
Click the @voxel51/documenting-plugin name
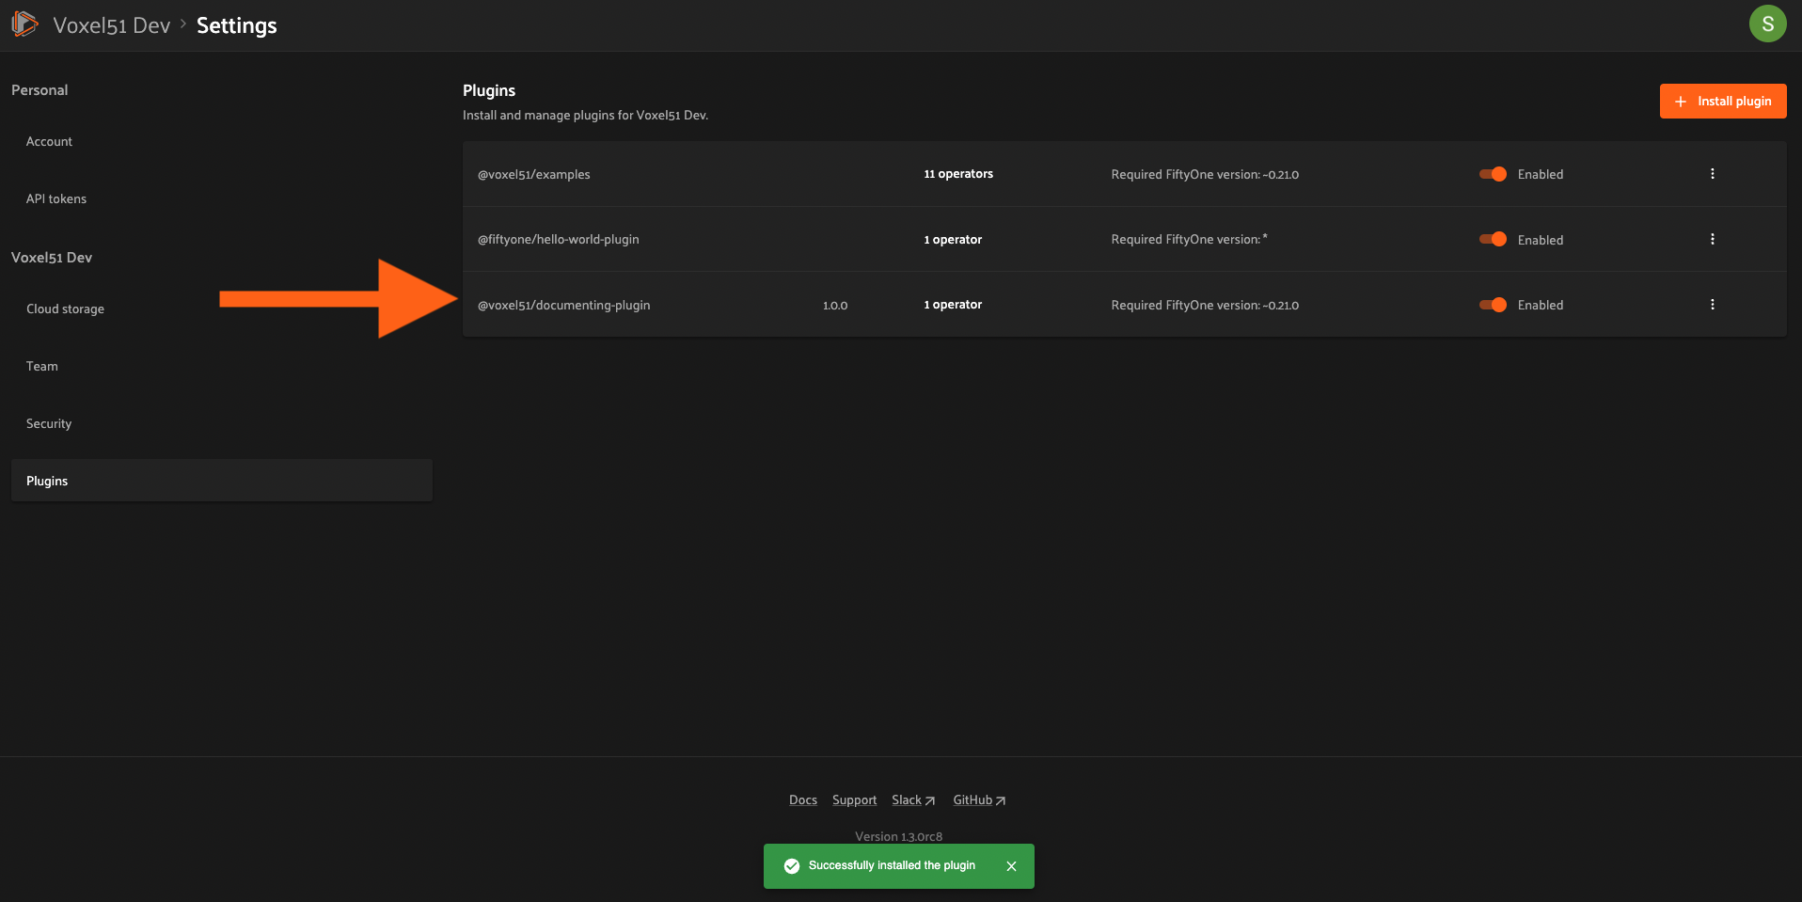click(564, 305)
